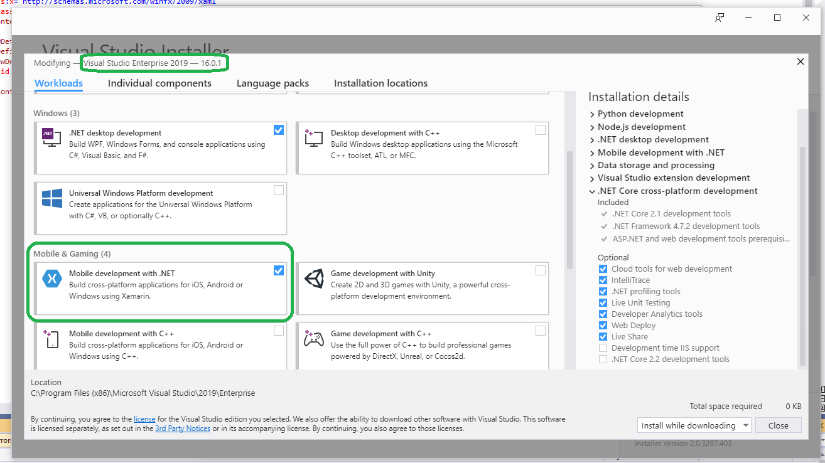Click the Total space required label
The width and height of the screenshot is (825, 463).
tap(726, 407)
